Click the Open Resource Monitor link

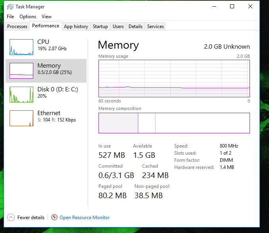click(85, 218)
